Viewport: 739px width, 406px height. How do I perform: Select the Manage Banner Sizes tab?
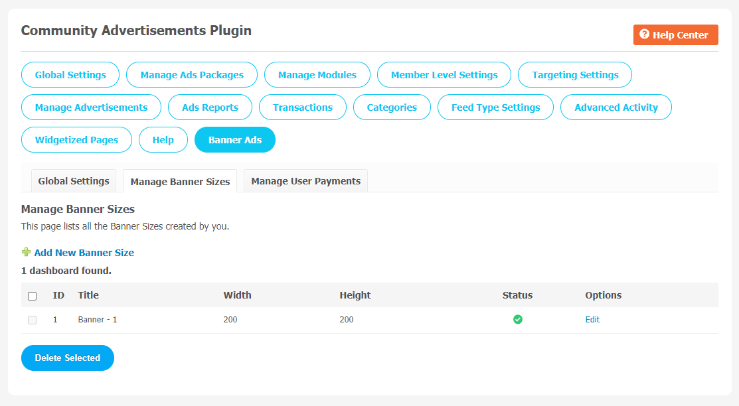(x=180, y=181)
